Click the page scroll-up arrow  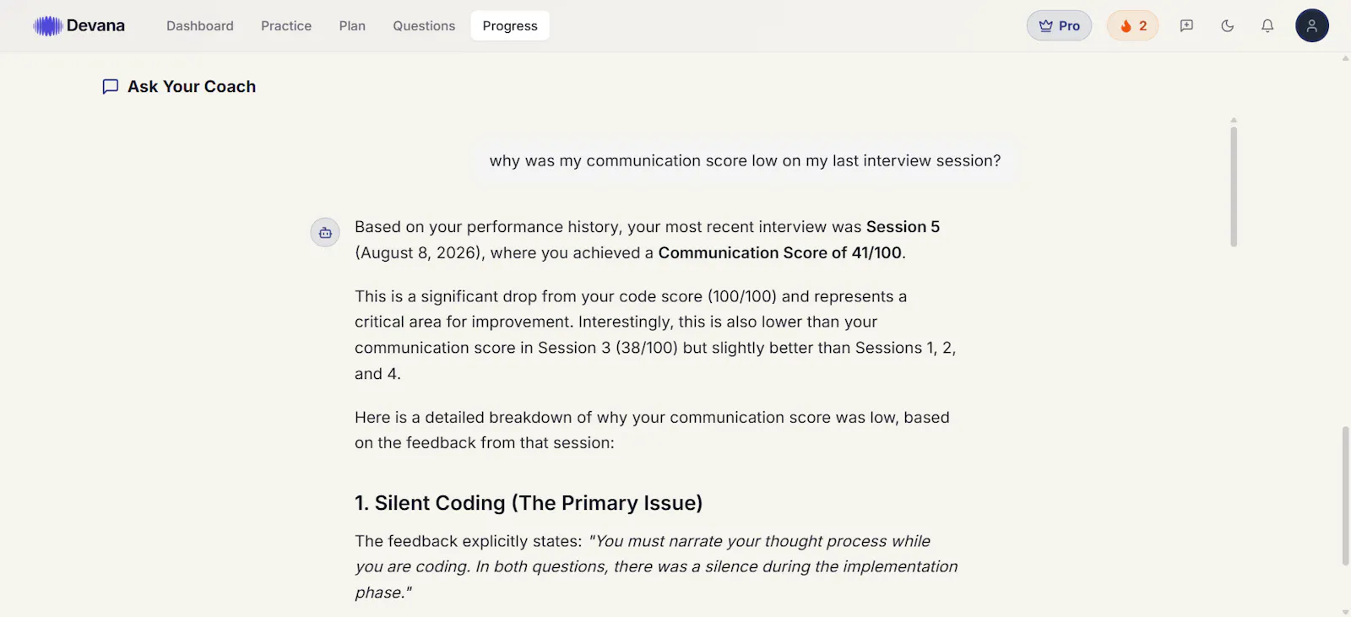(1345, 58)
